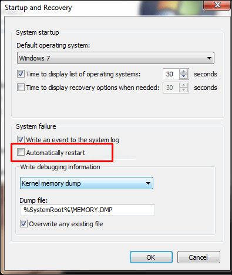The width and height of the screenshot is (232, 275).
Task: Uncheck Overwrite any existing file
Action: coord(23,224)
